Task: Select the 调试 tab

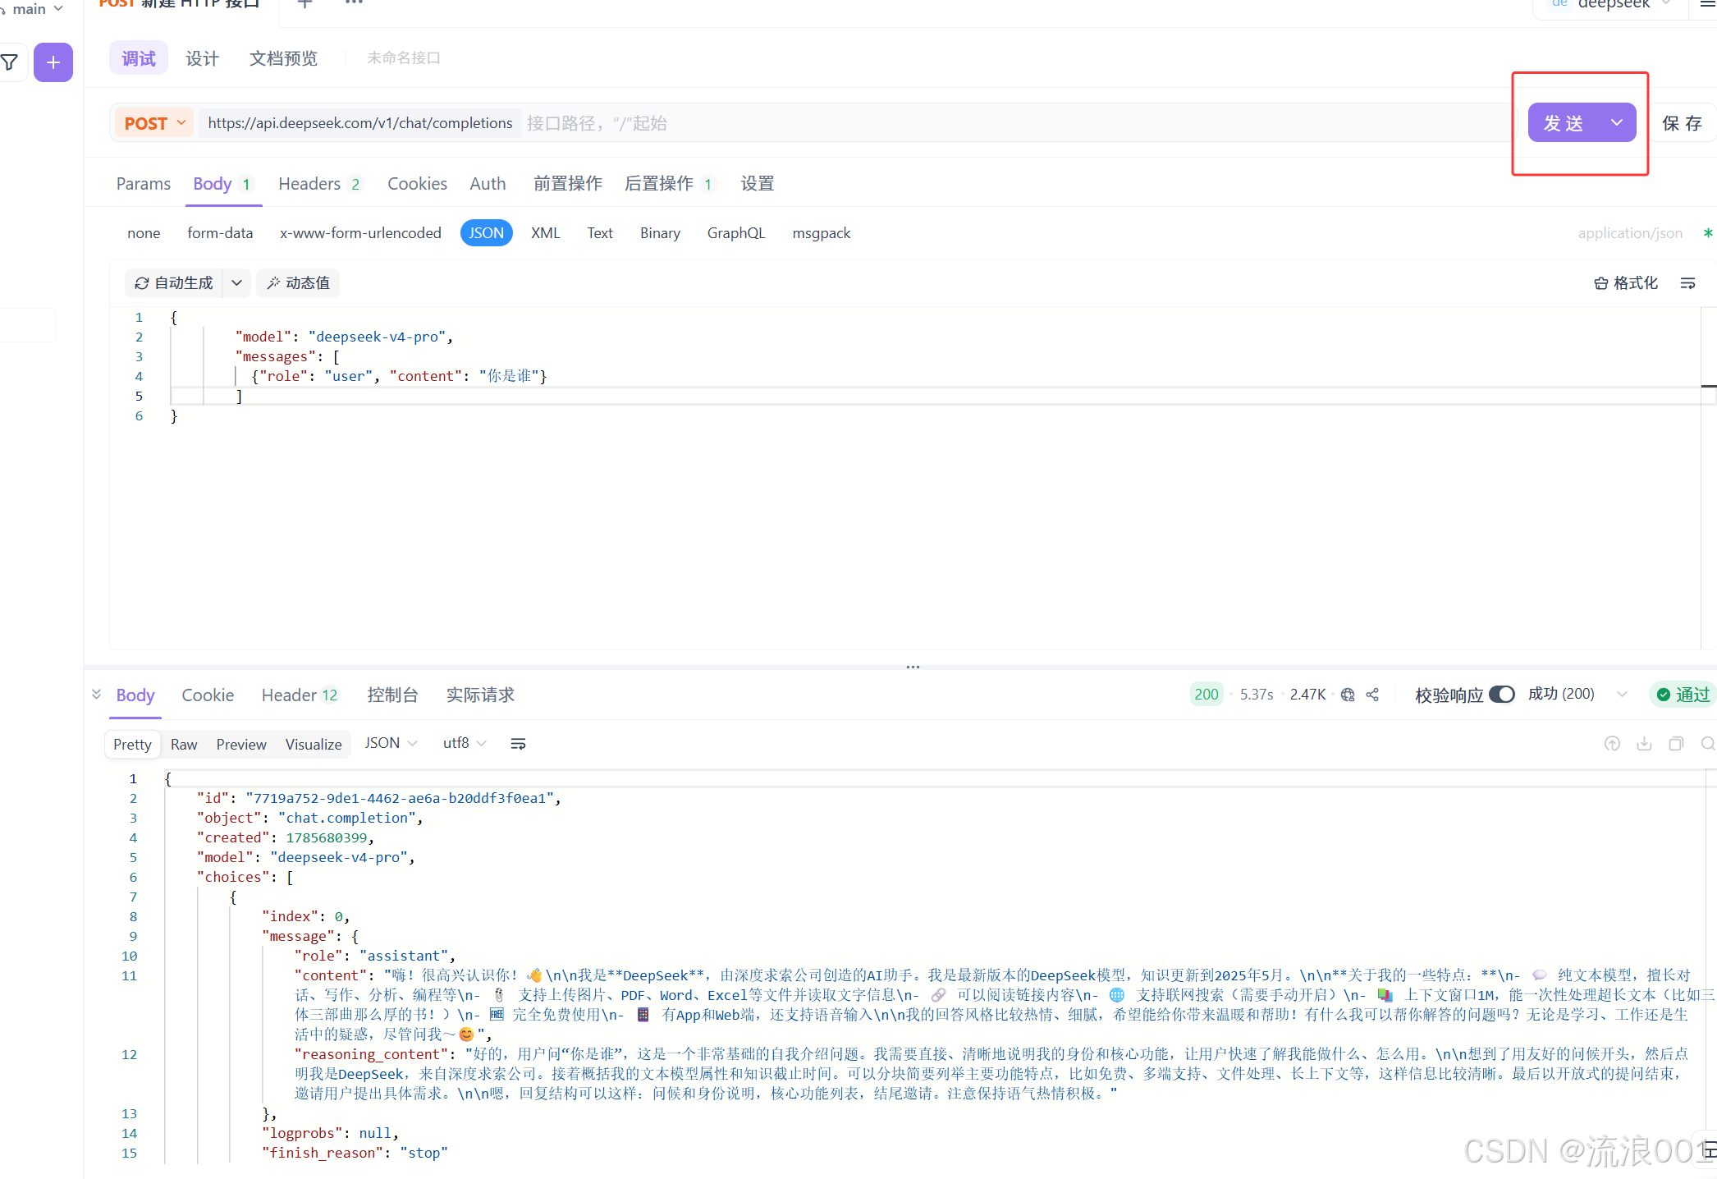Action: [139, 58]
